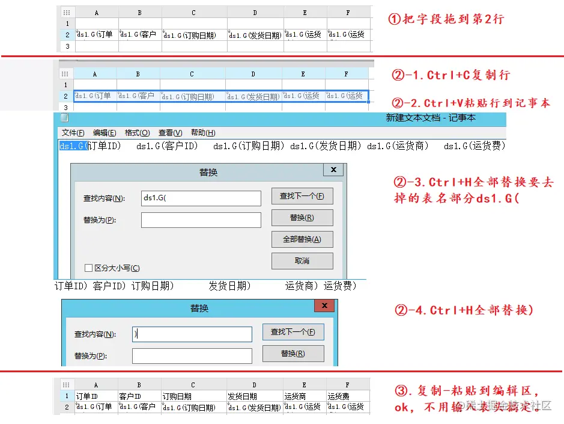This screenshot has height=424, width=564.
Task: Close the replace dialog with red X button
Action: coord(324,306)
